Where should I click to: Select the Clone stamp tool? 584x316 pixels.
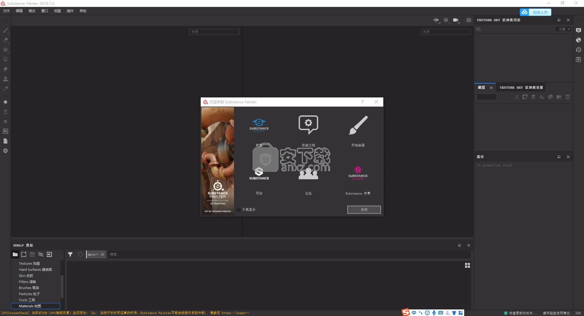5,79
